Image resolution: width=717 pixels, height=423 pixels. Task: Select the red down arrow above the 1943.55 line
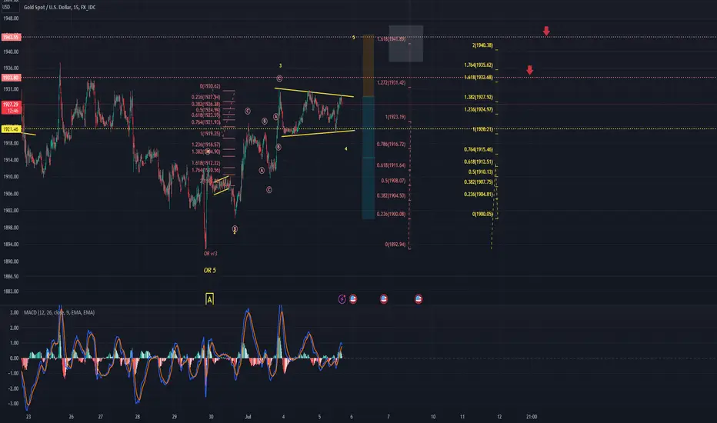pos(546,31)
